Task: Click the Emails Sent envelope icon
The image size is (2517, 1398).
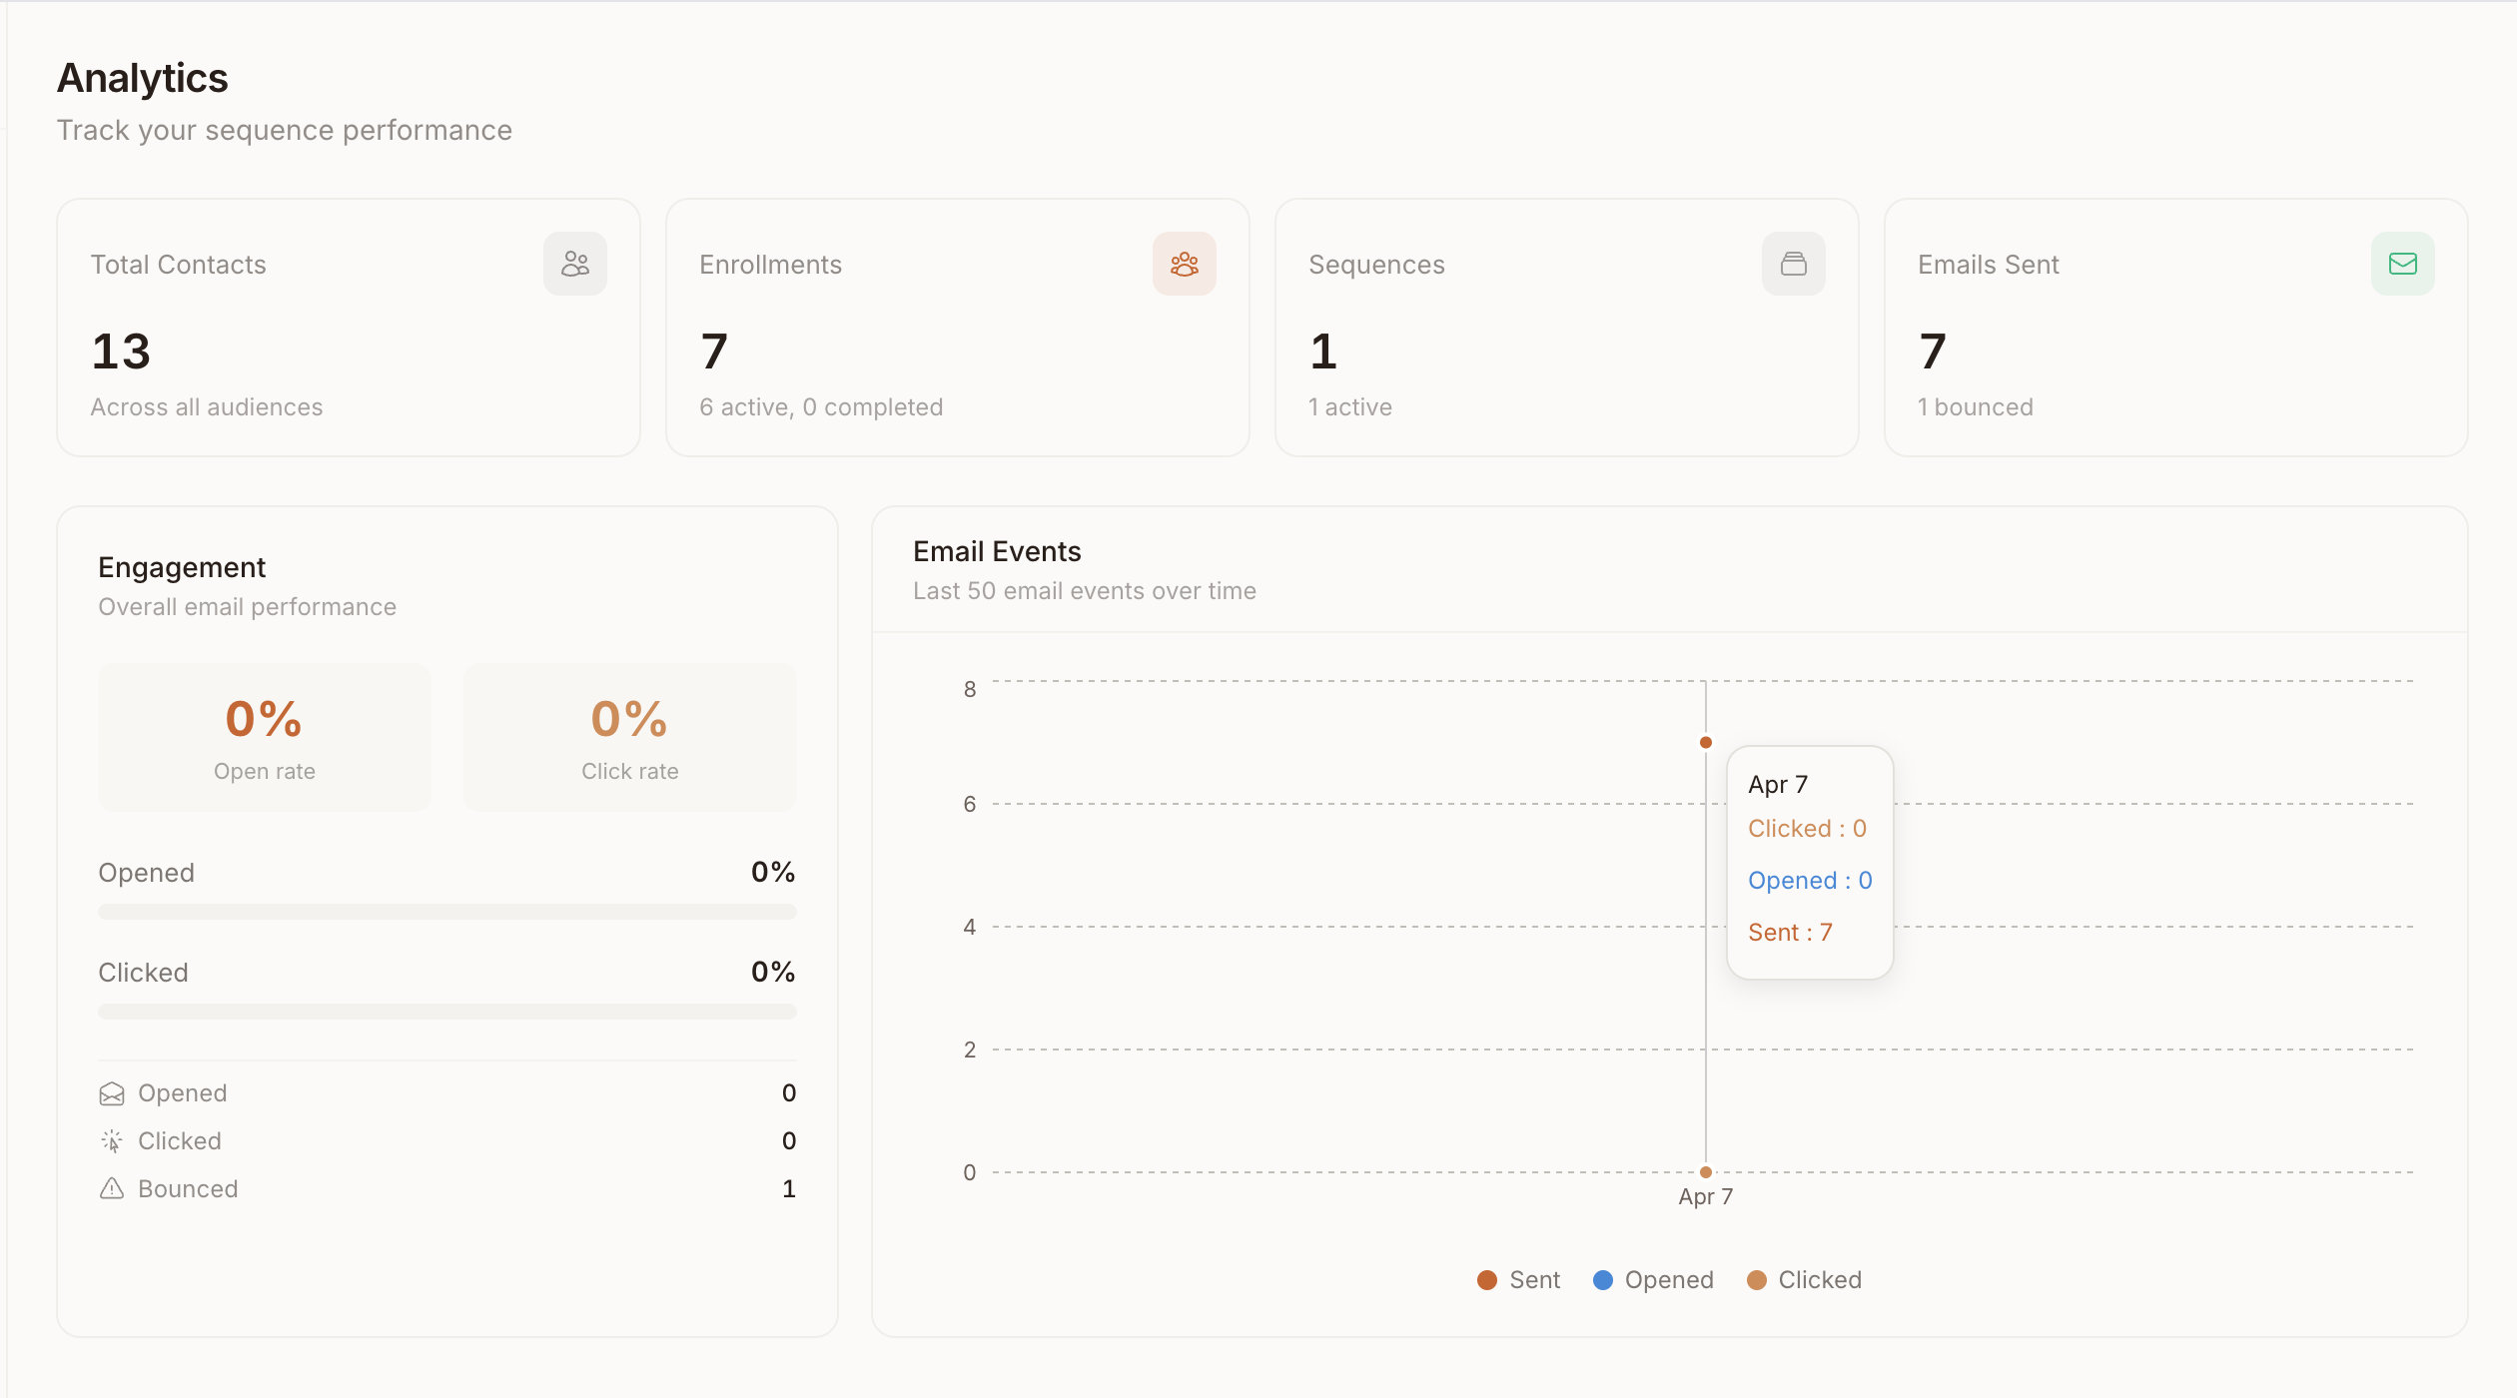Action: [2402, 264]
